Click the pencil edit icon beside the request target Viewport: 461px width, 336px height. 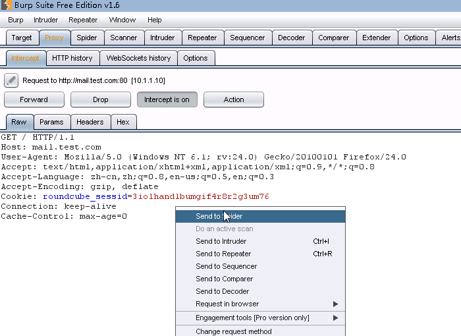click(x=11, y=80)
